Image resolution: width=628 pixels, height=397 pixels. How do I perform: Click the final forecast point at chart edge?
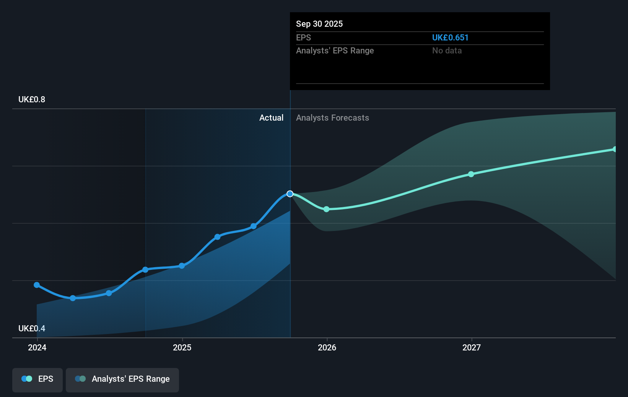615,149
